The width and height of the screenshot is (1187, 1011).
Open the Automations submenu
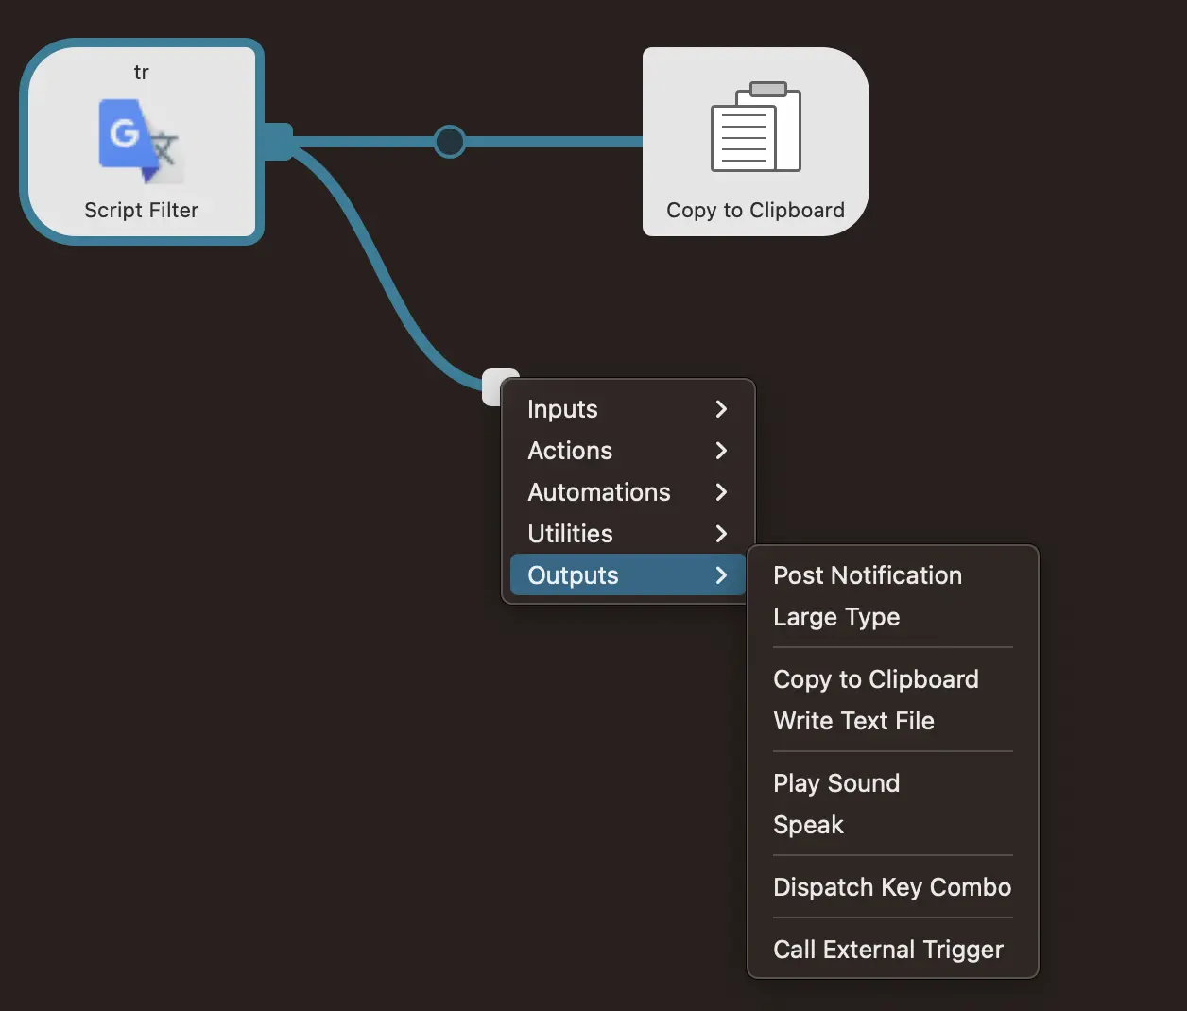(x=628, y=492)
